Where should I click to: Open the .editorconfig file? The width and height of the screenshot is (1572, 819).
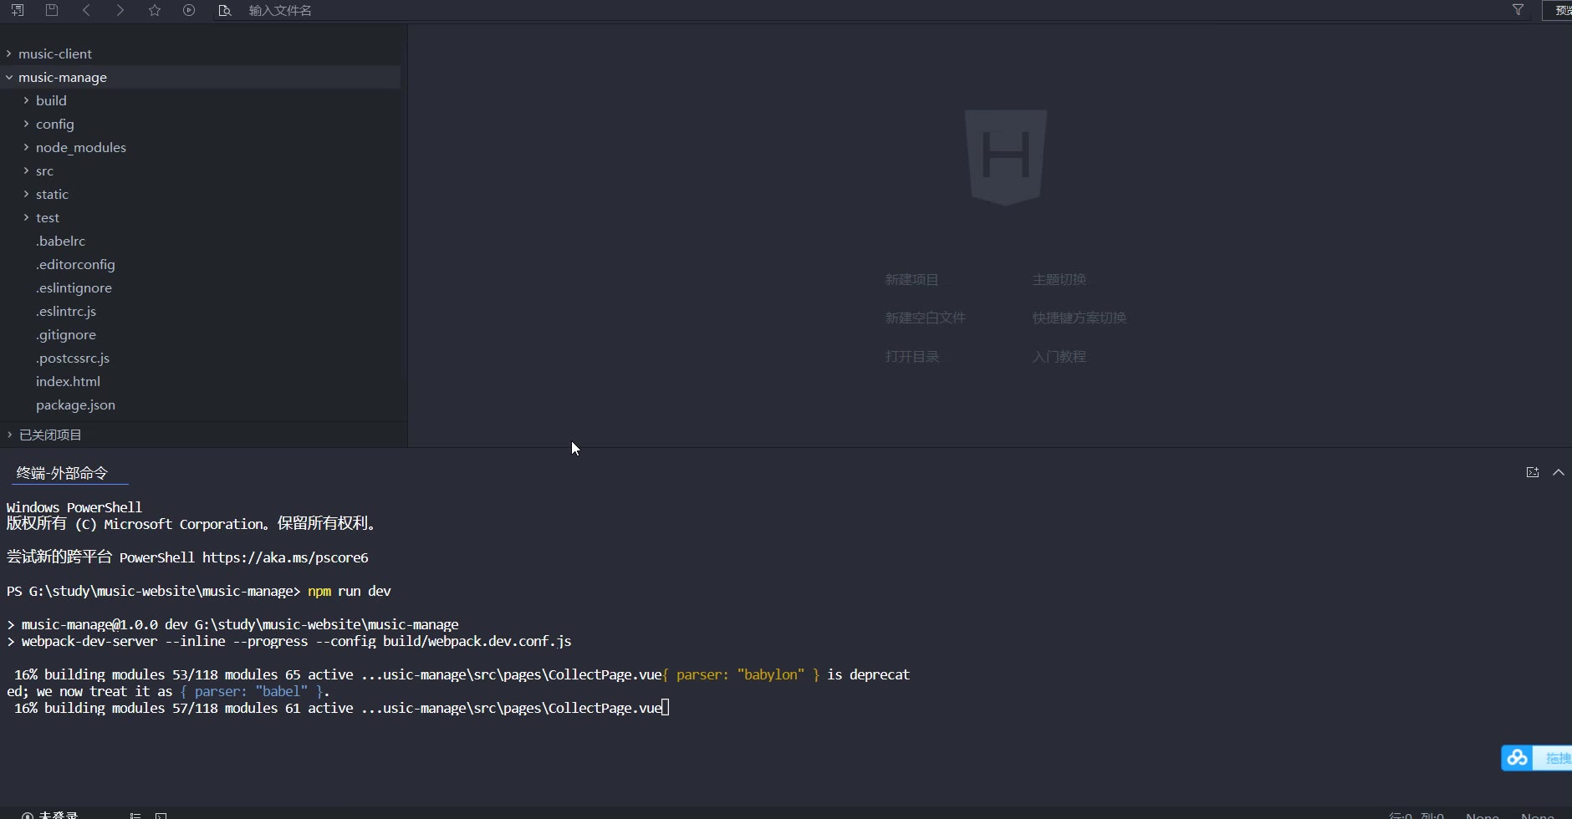pos(75,264)
